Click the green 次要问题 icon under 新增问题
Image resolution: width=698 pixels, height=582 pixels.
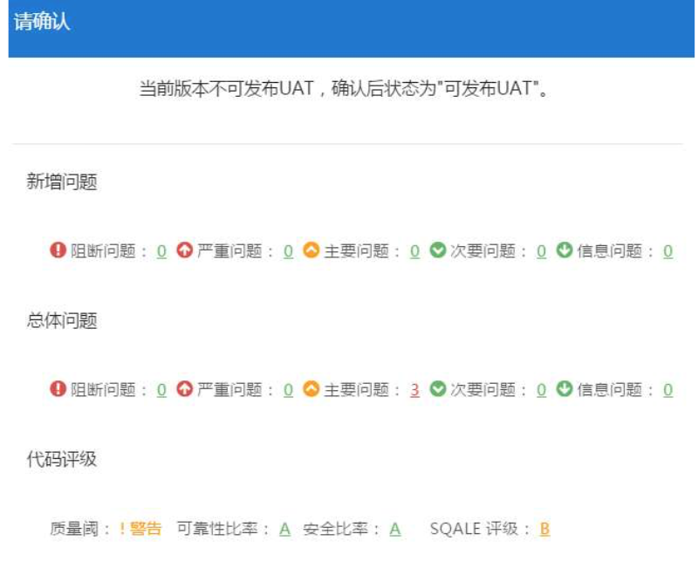coord(438,250)
